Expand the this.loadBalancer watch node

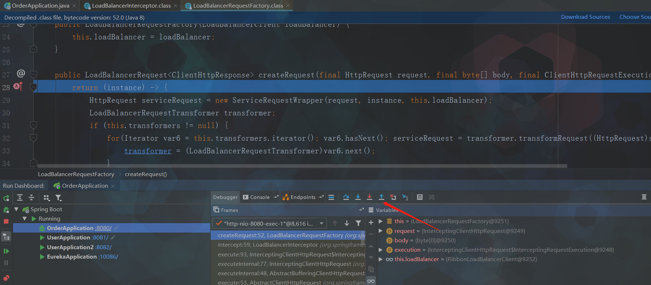[x=380, y=259]
